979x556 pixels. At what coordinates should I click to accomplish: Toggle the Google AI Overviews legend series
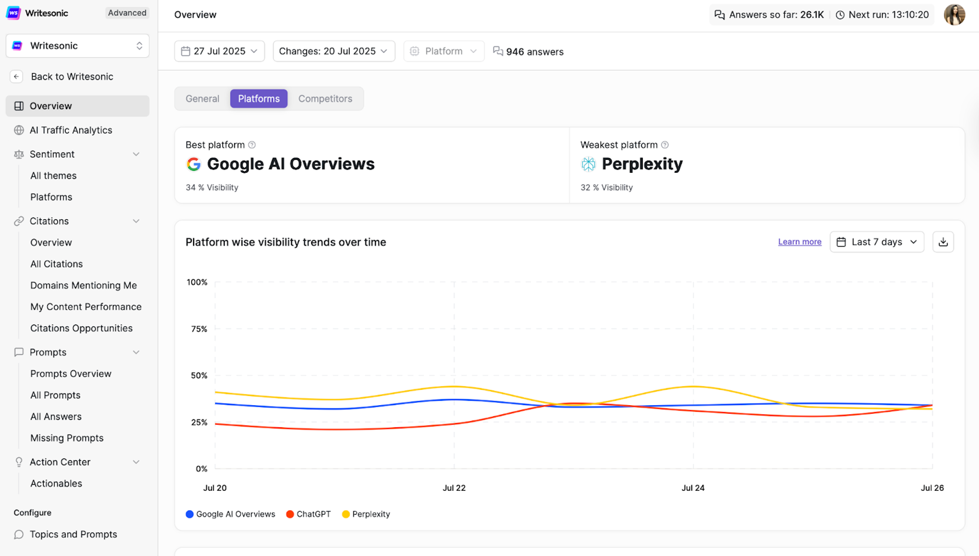pos(230,514)
